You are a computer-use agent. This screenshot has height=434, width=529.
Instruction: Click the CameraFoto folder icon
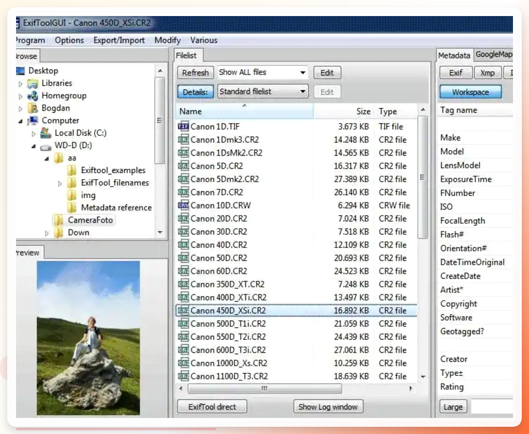tap(58, 220)
